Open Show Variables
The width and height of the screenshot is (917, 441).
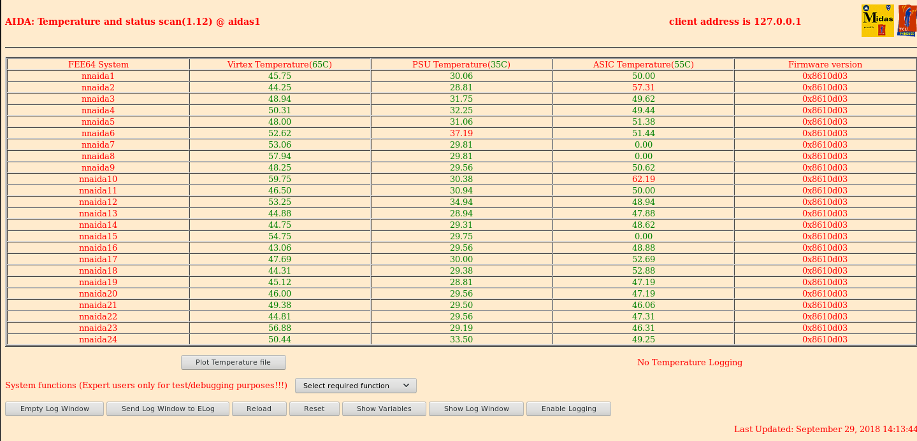pyautogui.click(x=384, y=409)
